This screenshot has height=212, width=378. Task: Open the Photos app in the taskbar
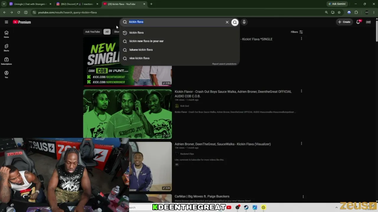click(255, 208)
